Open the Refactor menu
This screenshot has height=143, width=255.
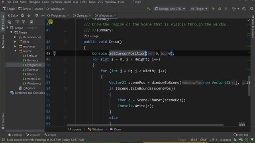click(x=57, y=2)
